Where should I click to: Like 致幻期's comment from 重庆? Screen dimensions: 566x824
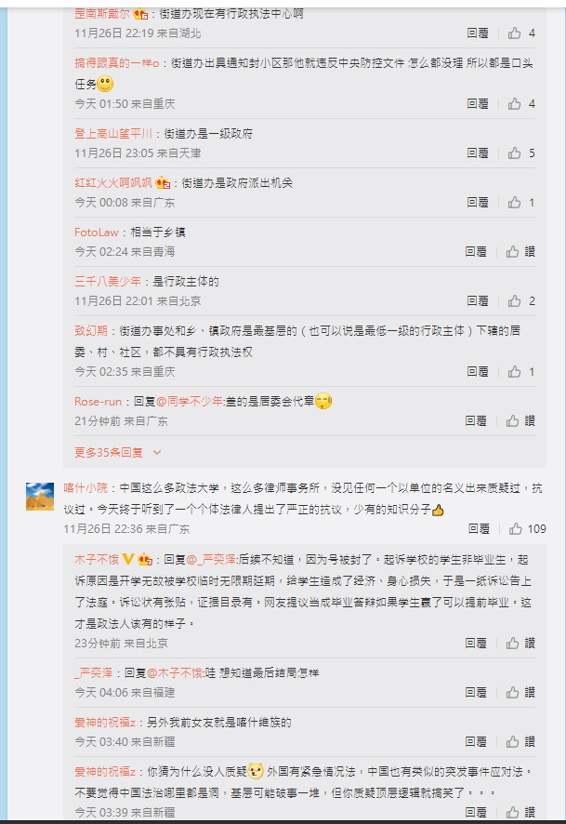pos(515,371)
